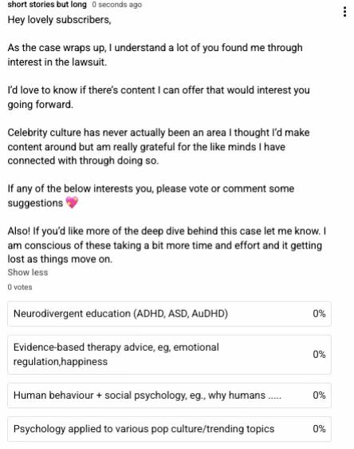Click the 'Celebrity culture has never' paragraph

tap(159, 147)
